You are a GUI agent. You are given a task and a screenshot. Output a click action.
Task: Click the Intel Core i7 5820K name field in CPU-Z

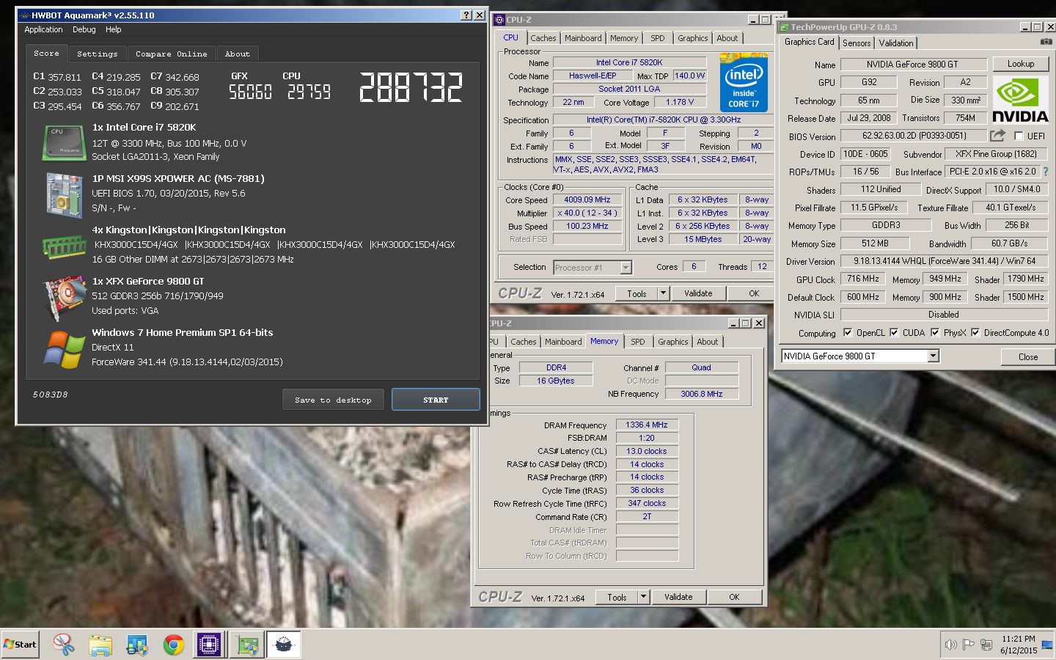click(629, 62)
